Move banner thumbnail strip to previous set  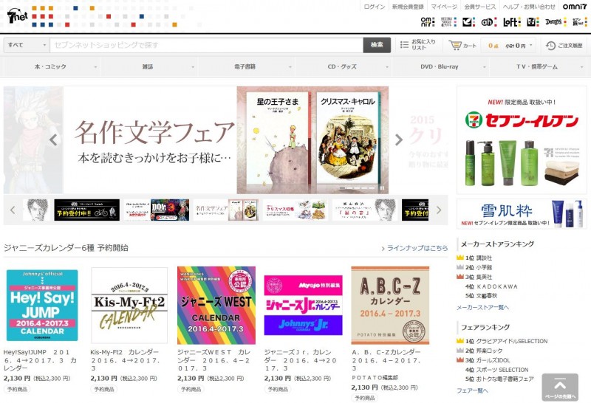[x=13, y=210]
